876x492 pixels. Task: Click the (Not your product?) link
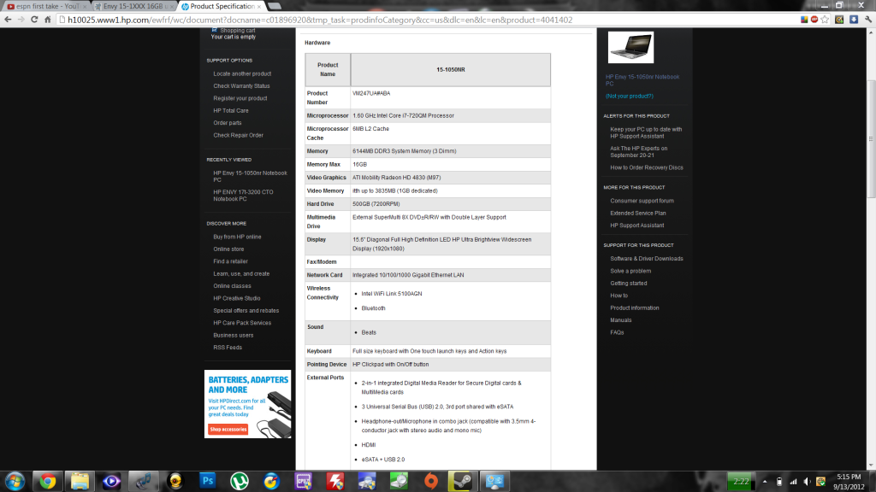[x=629, y=96]
